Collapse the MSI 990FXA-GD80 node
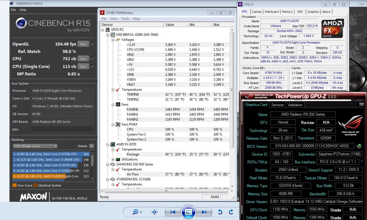Screen dimensions: 367x220 [x=108, y=35]
